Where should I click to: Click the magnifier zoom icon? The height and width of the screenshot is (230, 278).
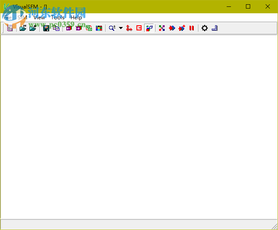(x=112, y=28)
